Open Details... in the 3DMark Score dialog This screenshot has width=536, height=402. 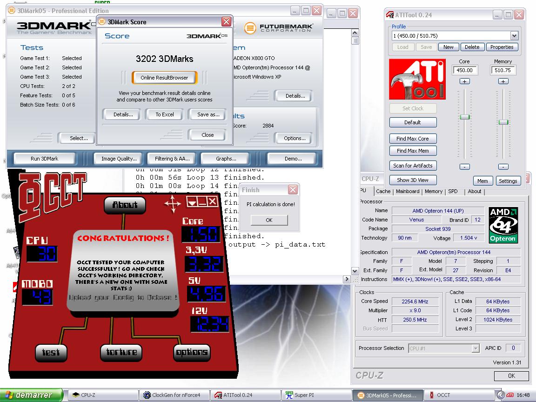pos(123,114)
